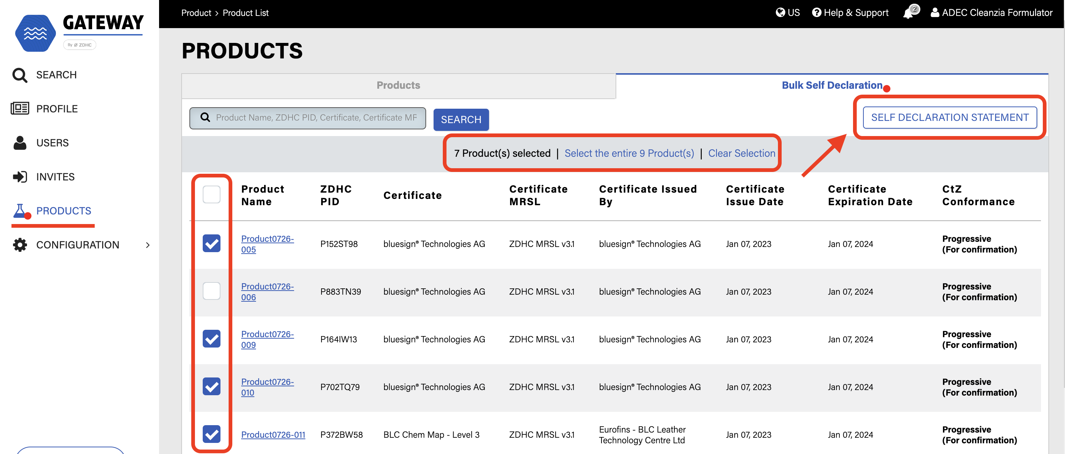Switch to Bulk Self Declaration tab
1065x454 pixels.
coord(832,85)
